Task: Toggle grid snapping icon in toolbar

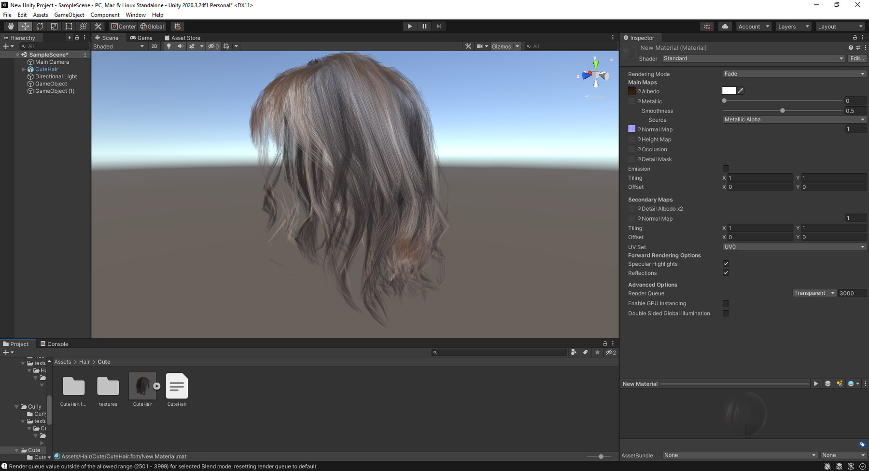Action: (x=177, y=27)
